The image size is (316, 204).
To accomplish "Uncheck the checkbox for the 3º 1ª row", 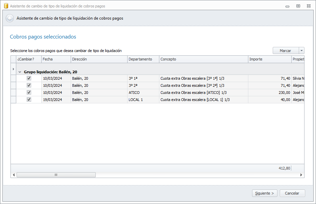I will pos(29,78).
